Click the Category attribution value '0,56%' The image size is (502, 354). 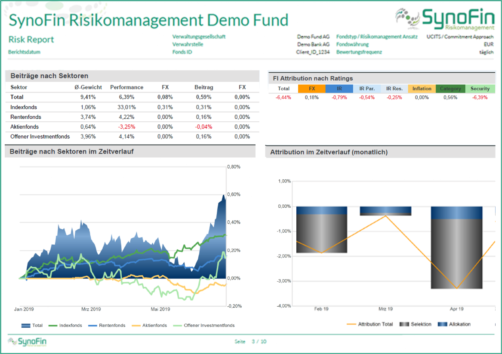click(x=450, y=97)
